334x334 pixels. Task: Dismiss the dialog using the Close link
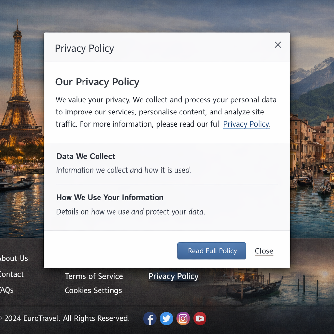pos(264,251)
